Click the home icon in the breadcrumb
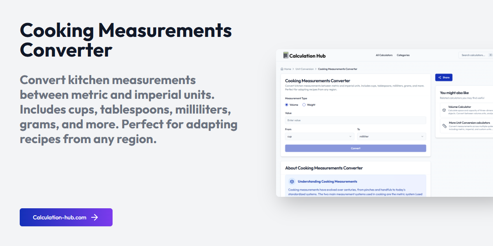 click(x=281, y=69)
